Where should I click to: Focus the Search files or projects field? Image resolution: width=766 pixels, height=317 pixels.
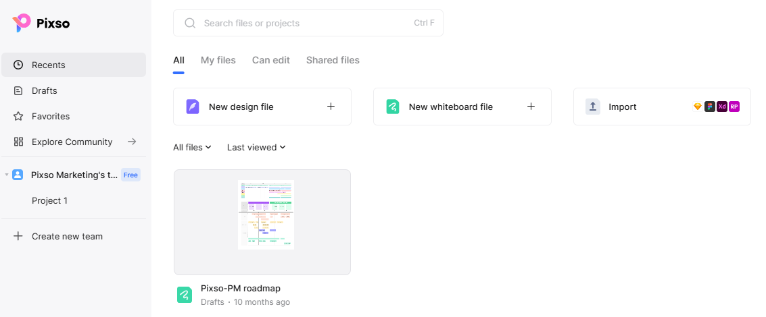(308, 23)
